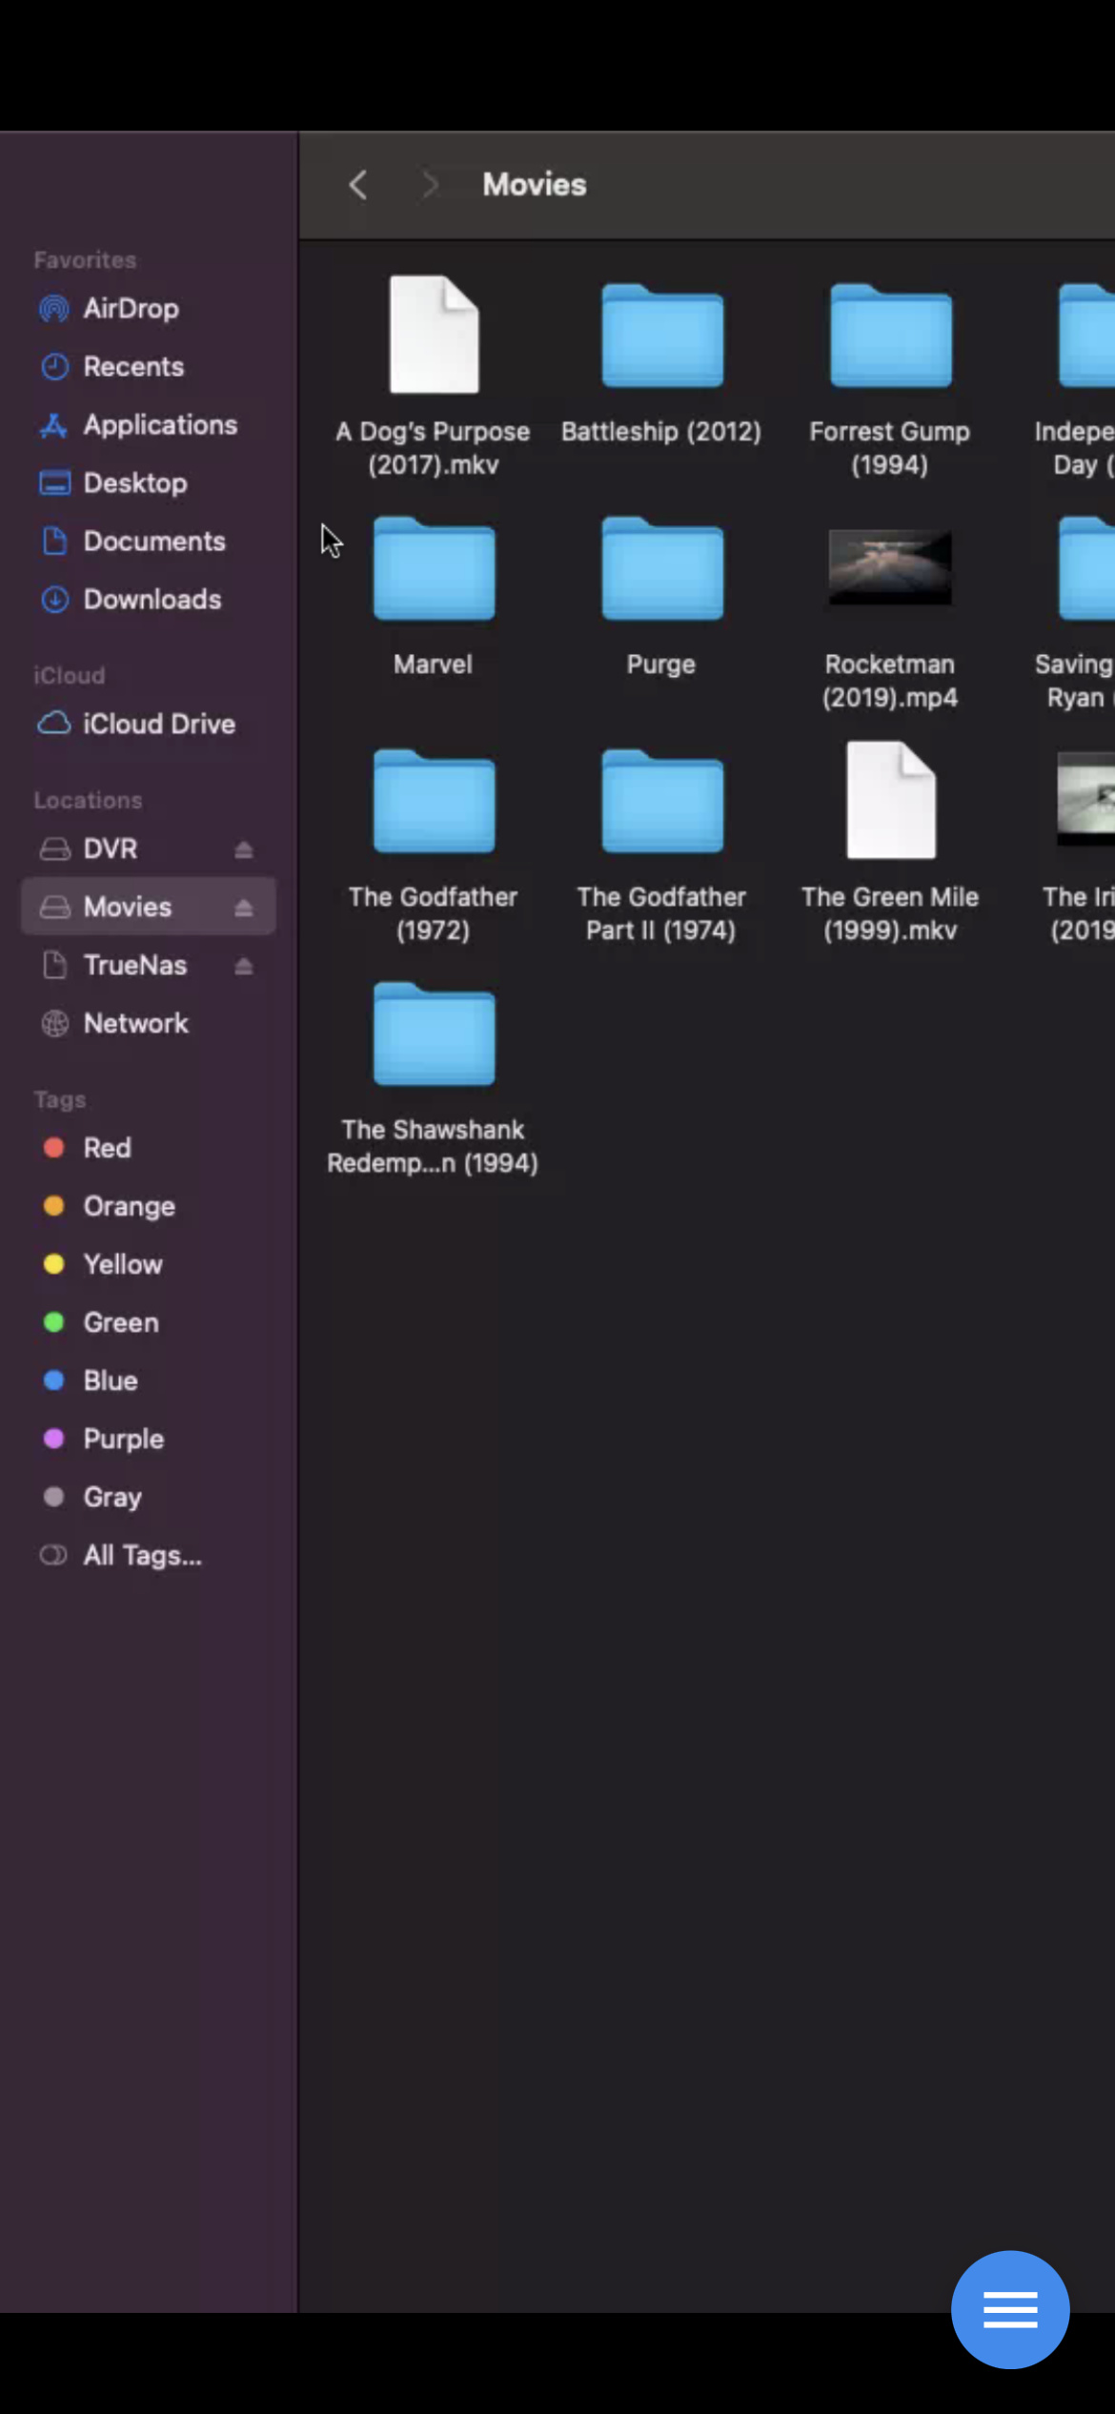1115x2414 pixels.
Task: Open The Shawshank Redemption (1994) folder
Action: 434,1036
